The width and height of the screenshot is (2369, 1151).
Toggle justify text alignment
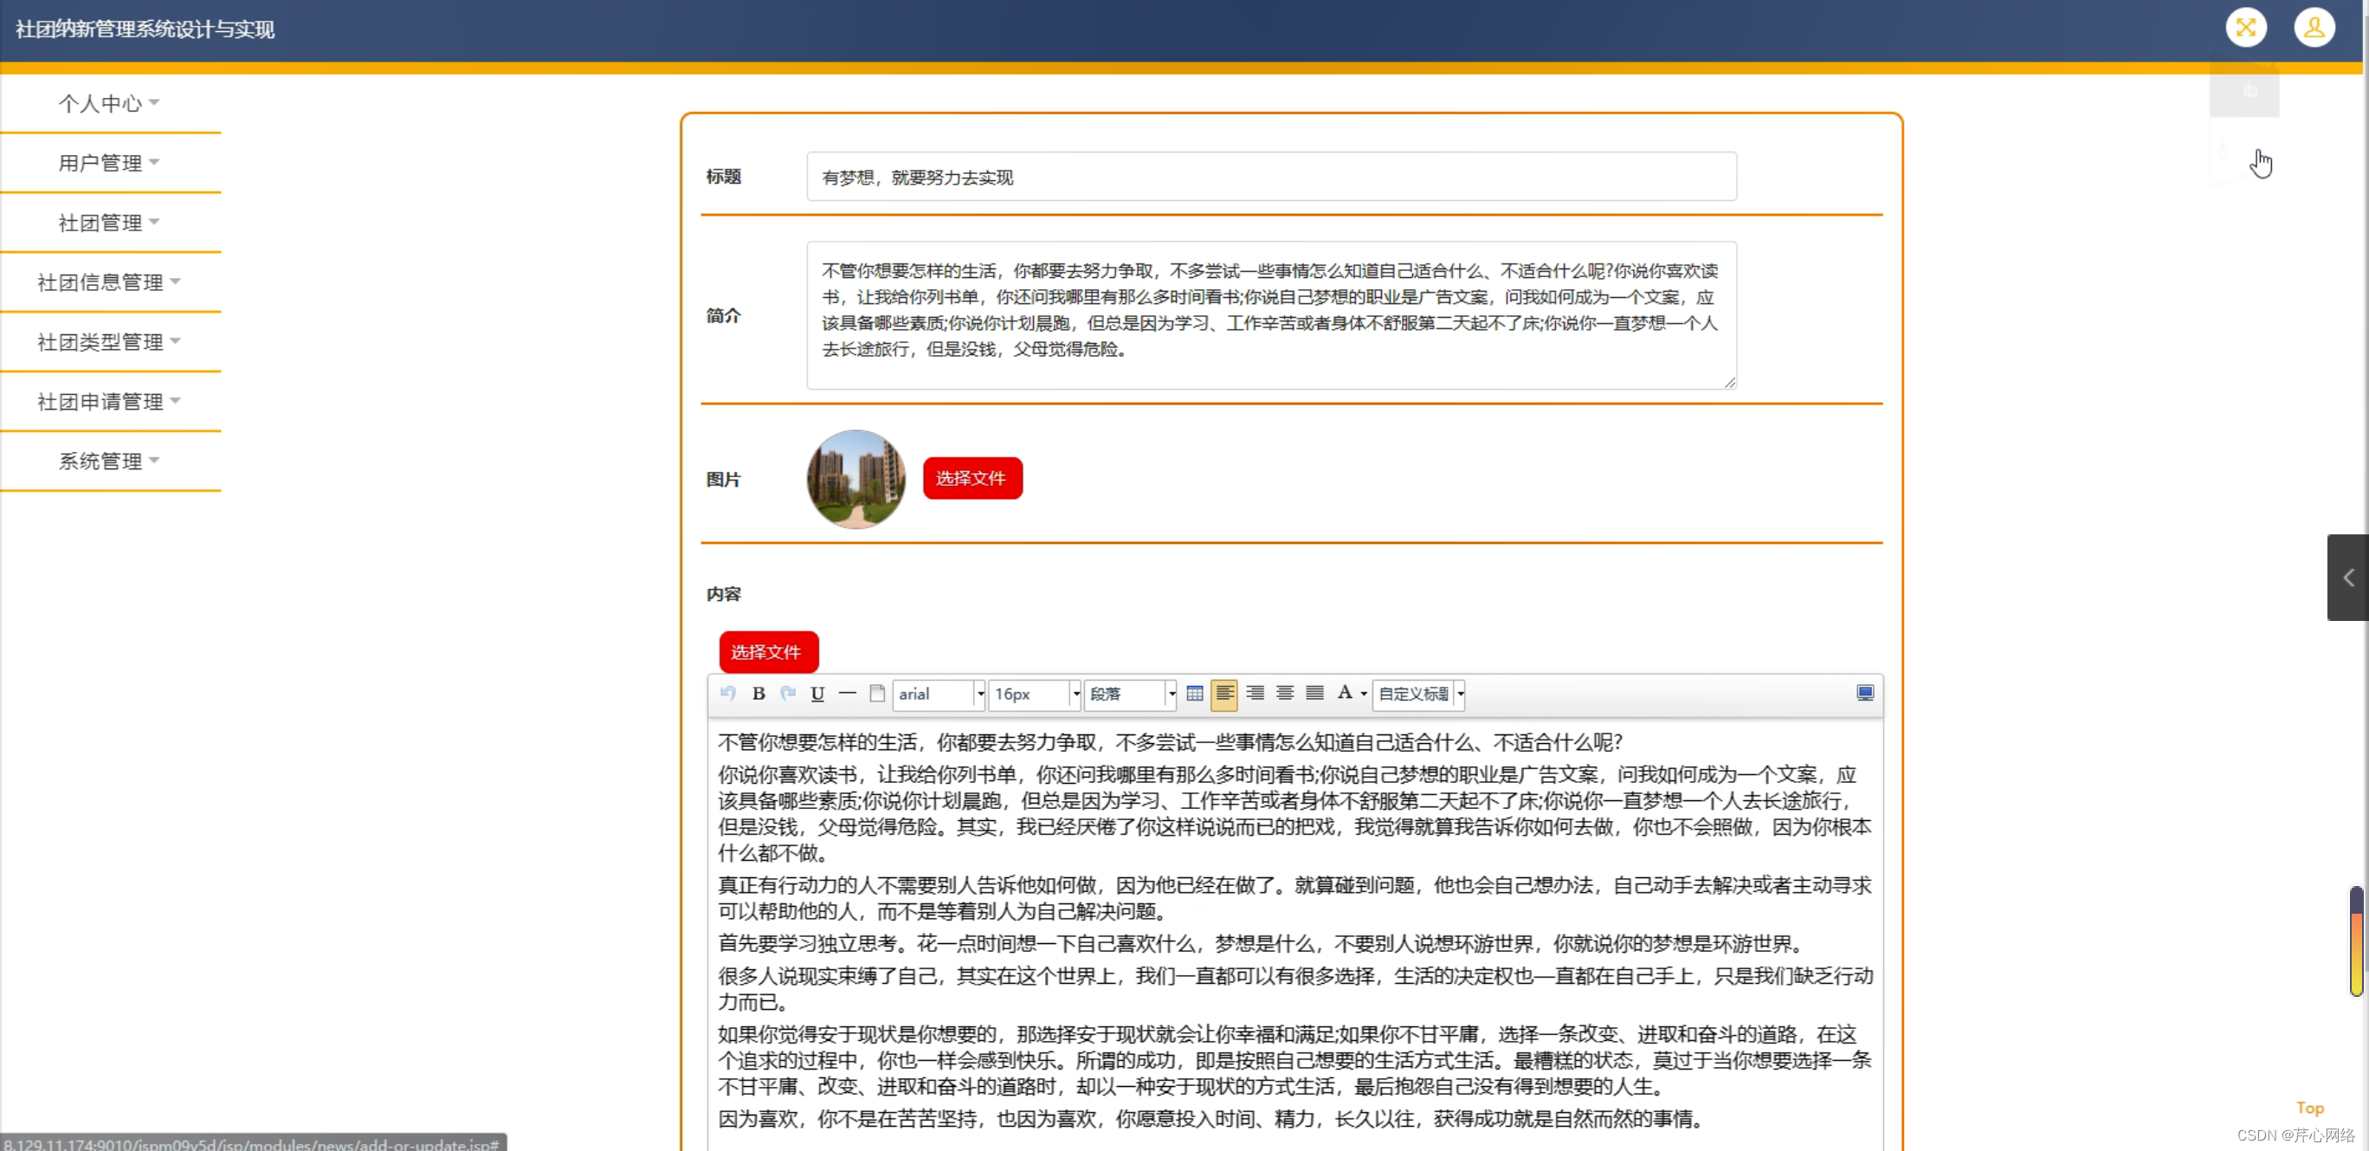pos(1315,694)
